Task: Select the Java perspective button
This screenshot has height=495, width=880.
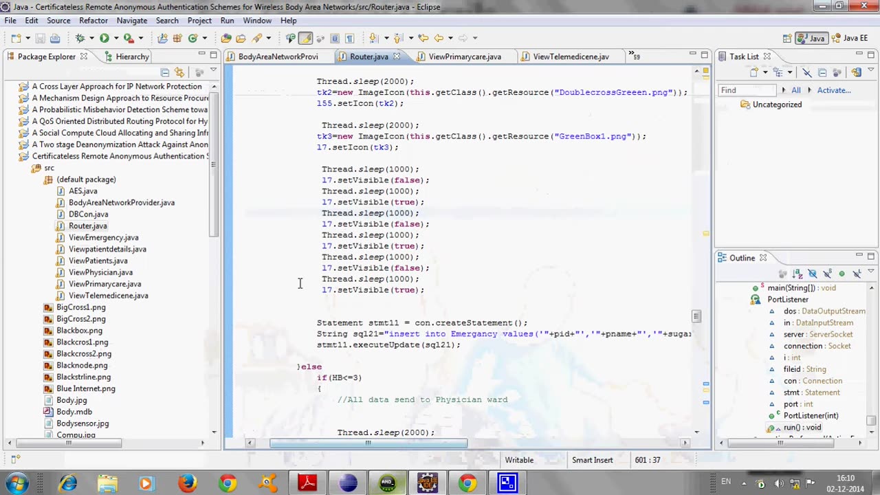Action: pyautogui.click(x=811, y=38)
